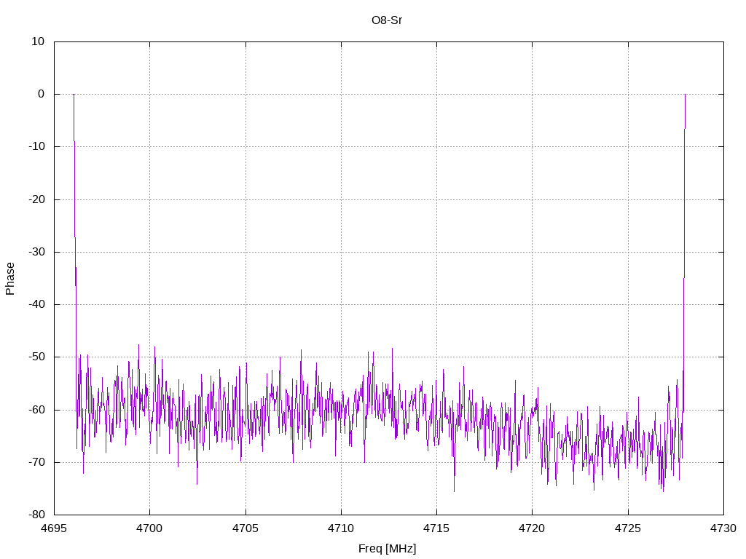Click y-axis tick label -60
Screen dimensions: 746x559
[36, 410]
